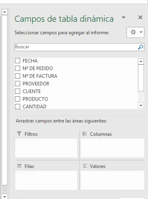The image size is (148, 199).
Task: Open the task pane options dropdown arrow
Action: [123, 17]
